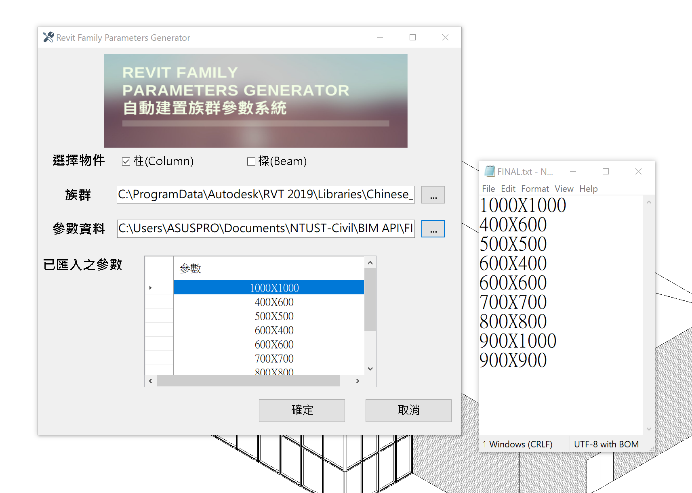This screenshot has height=493, width=692.
Task: Browse for the 族群 family file
Action: [x=433, y=195]
